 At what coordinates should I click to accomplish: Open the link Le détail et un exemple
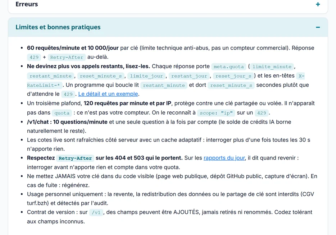click(108, 94)
